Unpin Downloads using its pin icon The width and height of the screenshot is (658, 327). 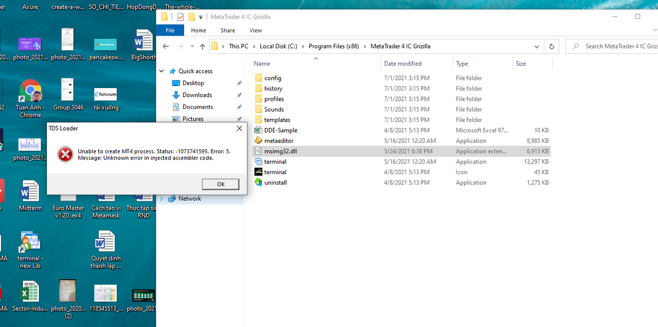click(x=239, y=95)
